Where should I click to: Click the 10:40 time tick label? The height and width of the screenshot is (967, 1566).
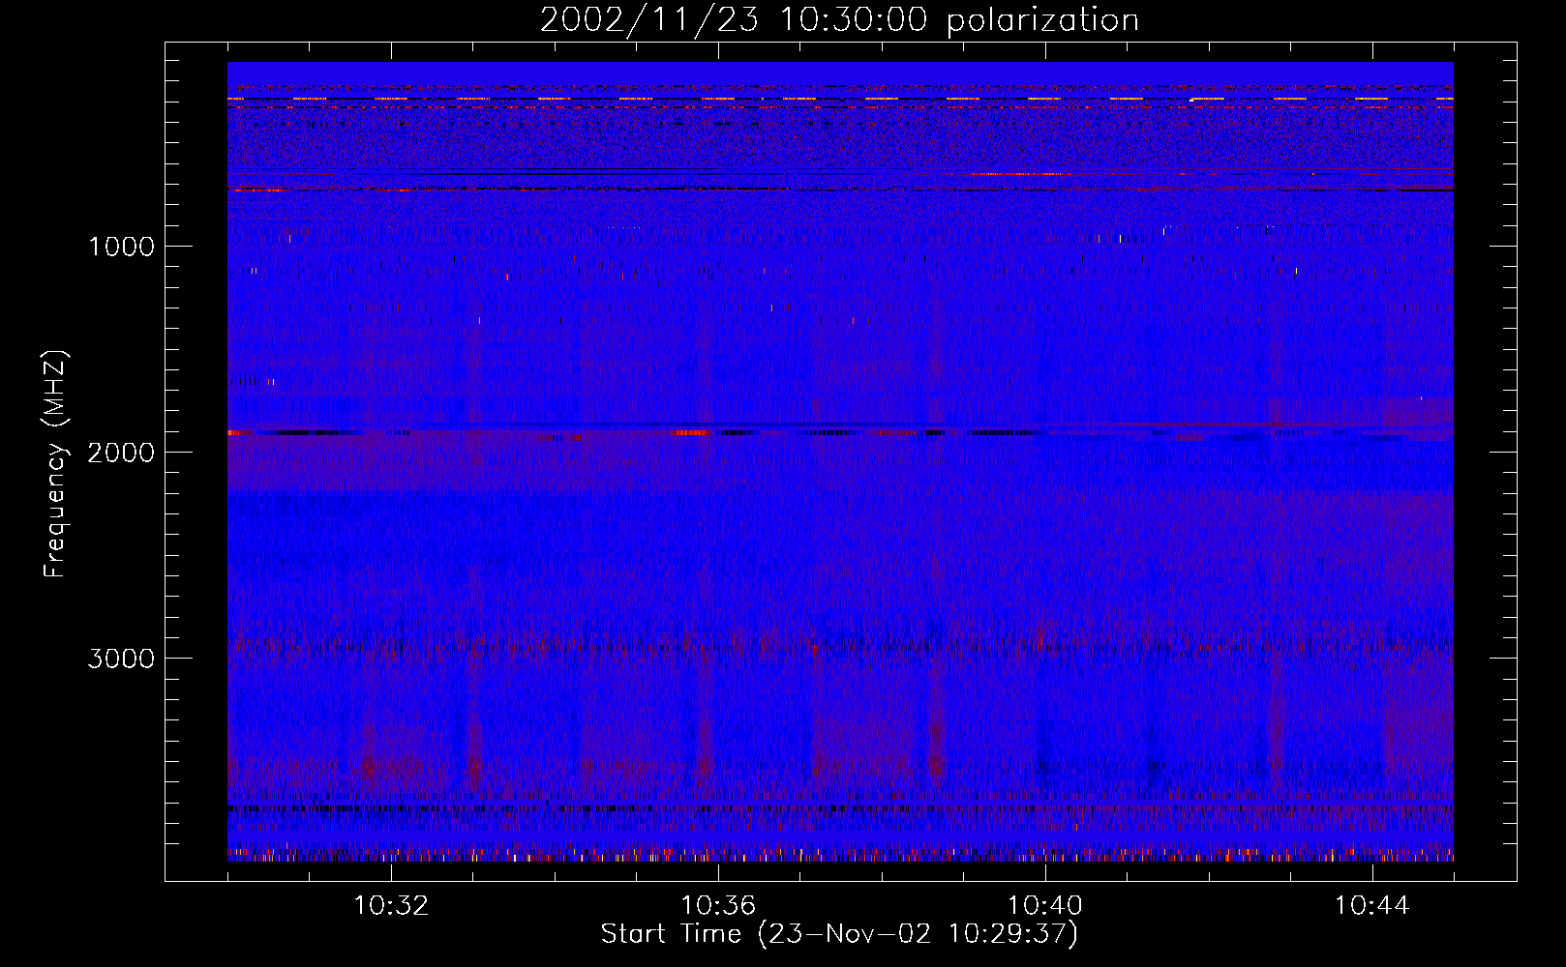click(x=1045, y=906)
